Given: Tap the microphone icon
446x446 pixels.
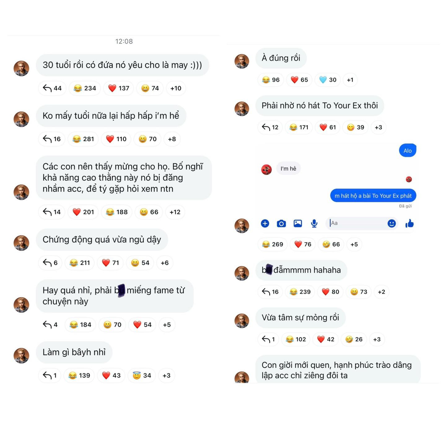Looking at the screenshot, I should (x=314, y=223).
